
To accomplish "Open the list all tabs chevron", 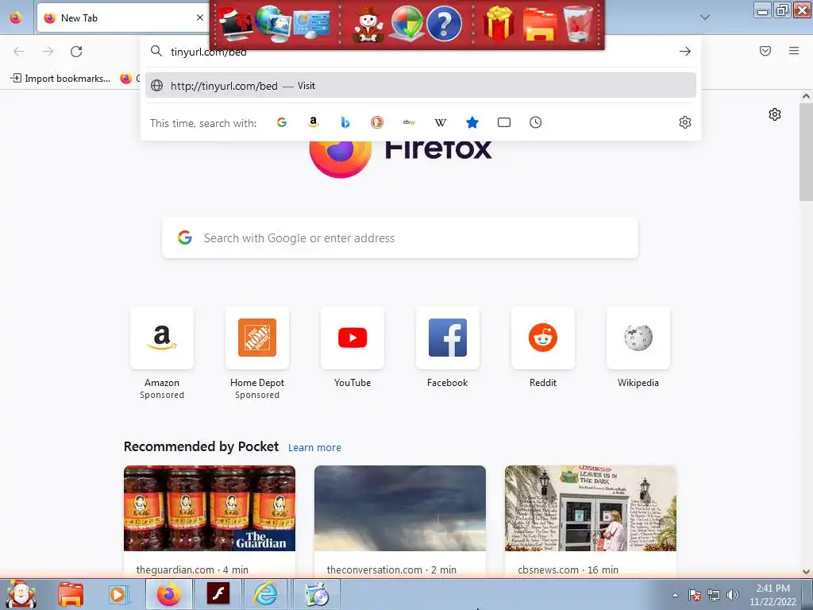I will tap(705, 17).
